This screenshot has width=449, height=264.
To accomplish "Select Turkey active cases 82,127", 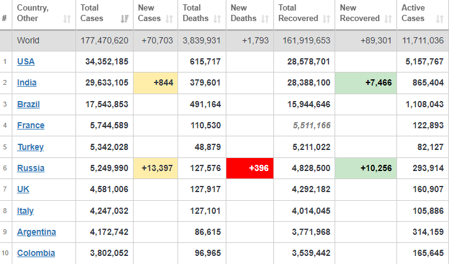I will coord(430,147).
